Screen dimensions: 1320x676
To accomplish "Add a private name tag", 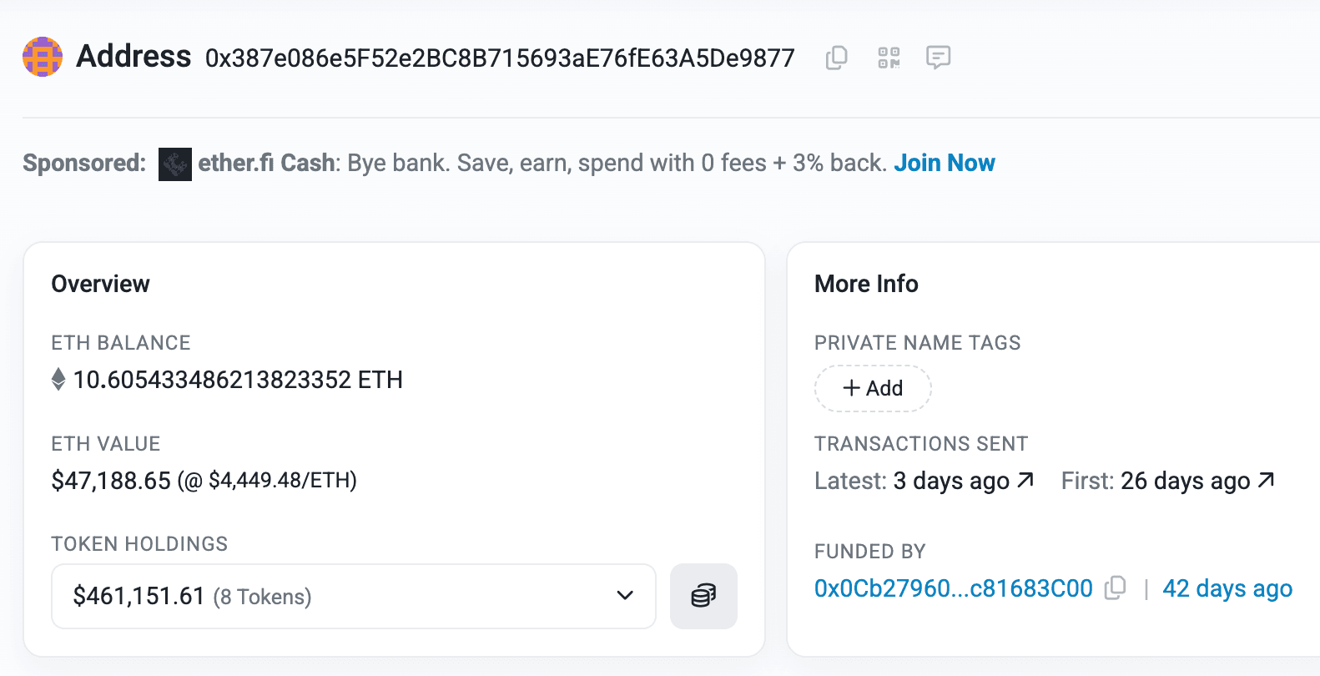I will click(x=873, y=388).
